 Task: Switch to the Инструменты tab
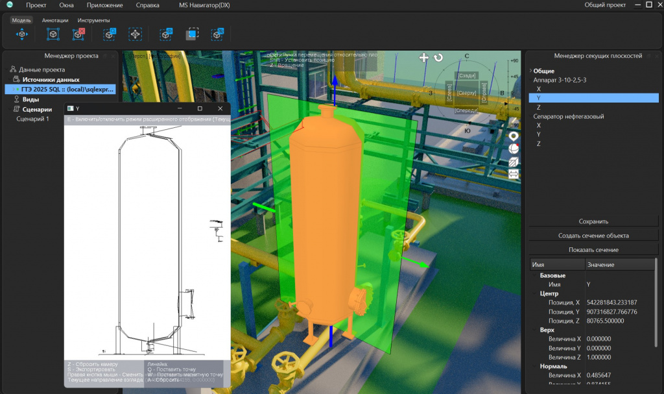point(93,20)
